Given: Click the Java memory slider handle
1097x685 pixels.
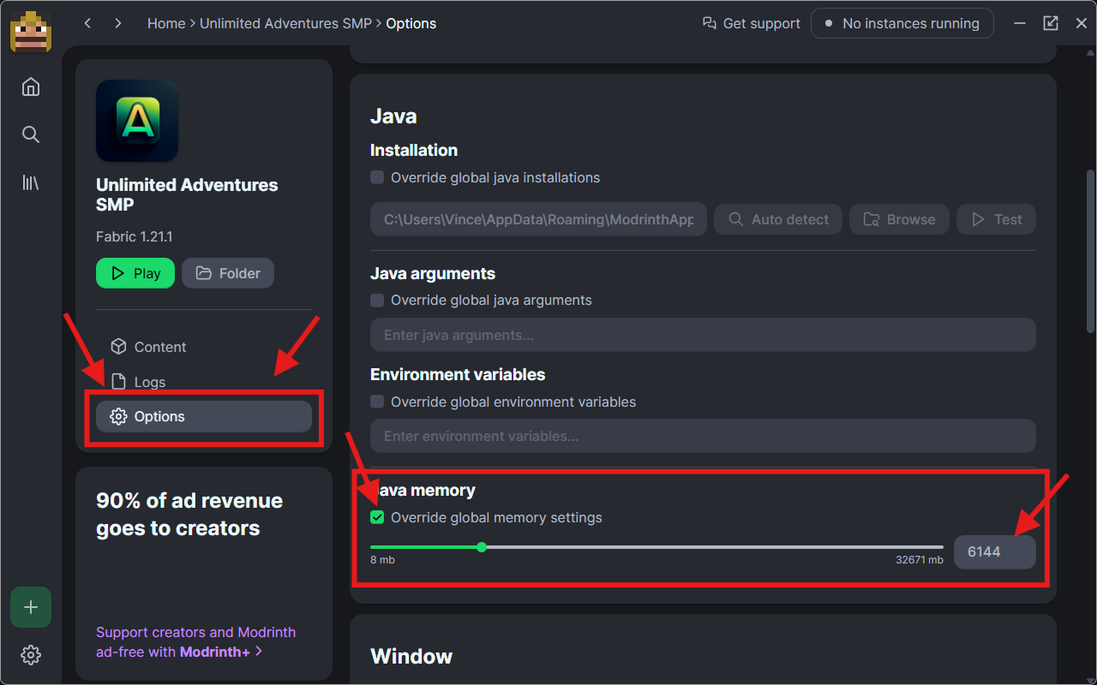Looking at the screenshot, I should pos(482,546).
